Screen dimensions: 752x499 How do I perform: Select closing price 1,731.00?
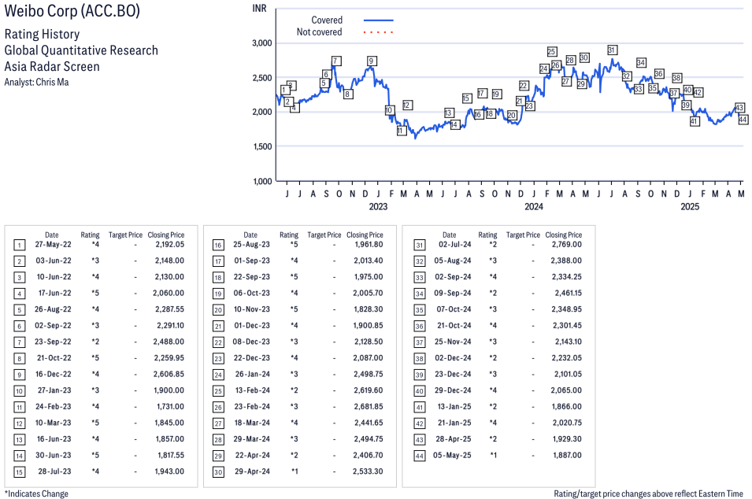point(170,406)
